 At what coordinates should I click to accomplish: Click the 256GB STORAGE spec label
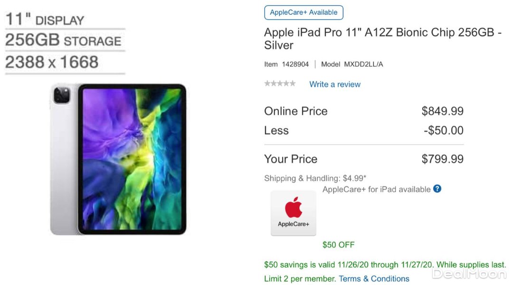click(63, 40)
